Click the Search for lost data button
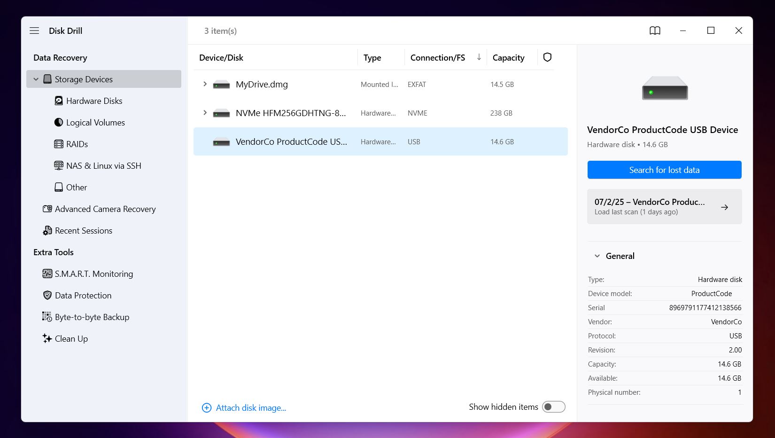775x438 pixels. [x=664, y=170]
